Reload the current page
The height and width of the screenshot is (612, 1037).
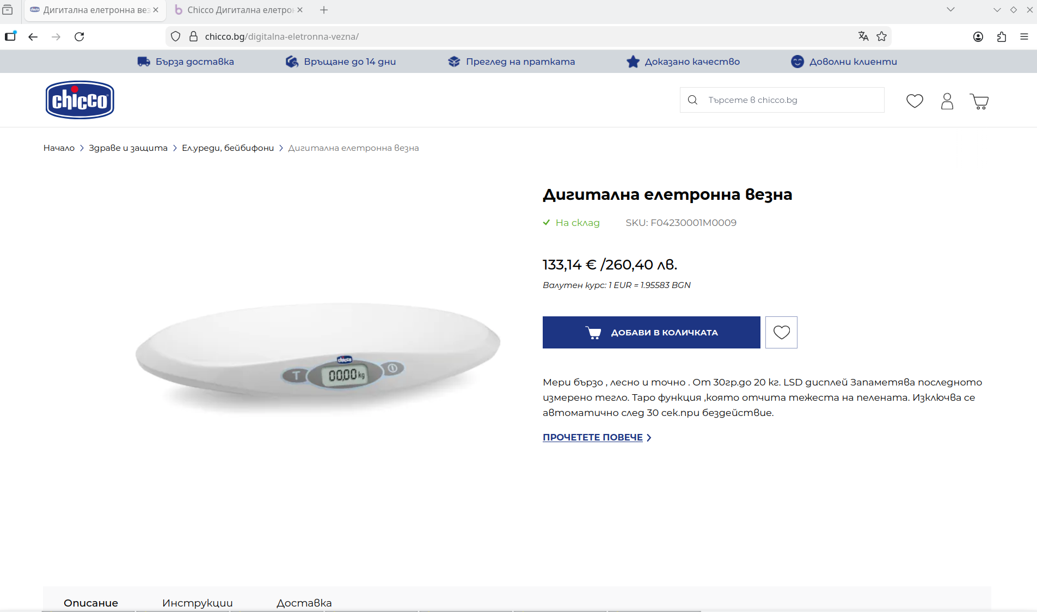79,36
